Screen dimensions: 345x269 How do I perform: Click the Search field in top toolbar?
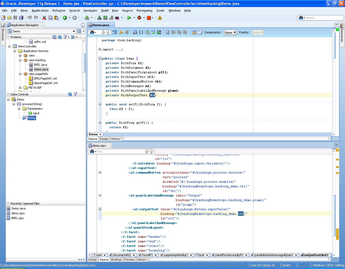320,18
